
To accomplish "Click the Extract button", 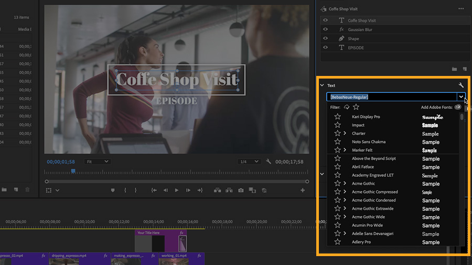I will (229, 190).
